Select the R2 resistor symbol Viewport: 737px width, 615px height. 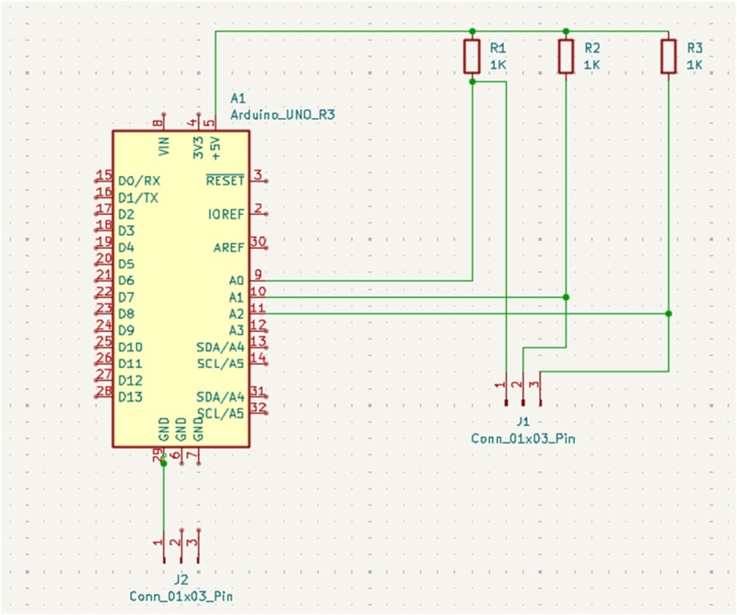pos(566,56)
